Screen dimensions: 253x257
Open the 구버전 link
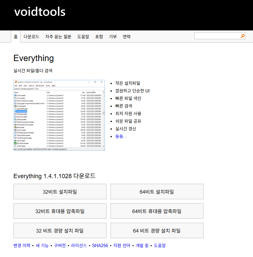coord(60,245)
